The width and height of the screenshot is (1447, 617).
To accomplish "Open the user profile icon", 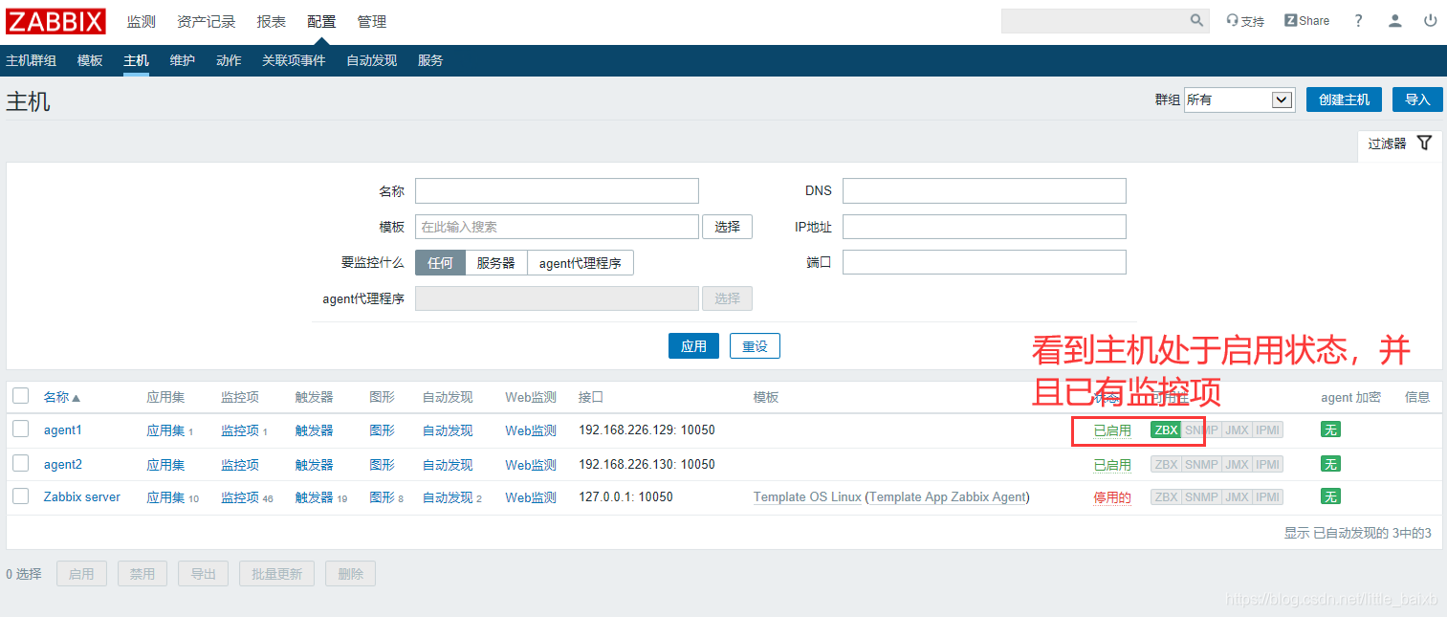I will [1395, 21].
